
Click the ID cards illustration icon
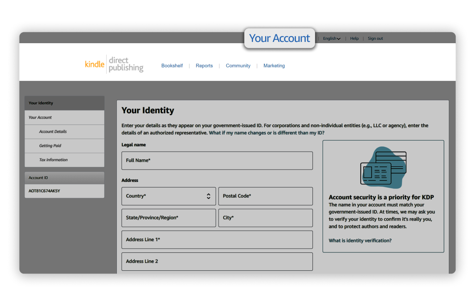[383, 168]
